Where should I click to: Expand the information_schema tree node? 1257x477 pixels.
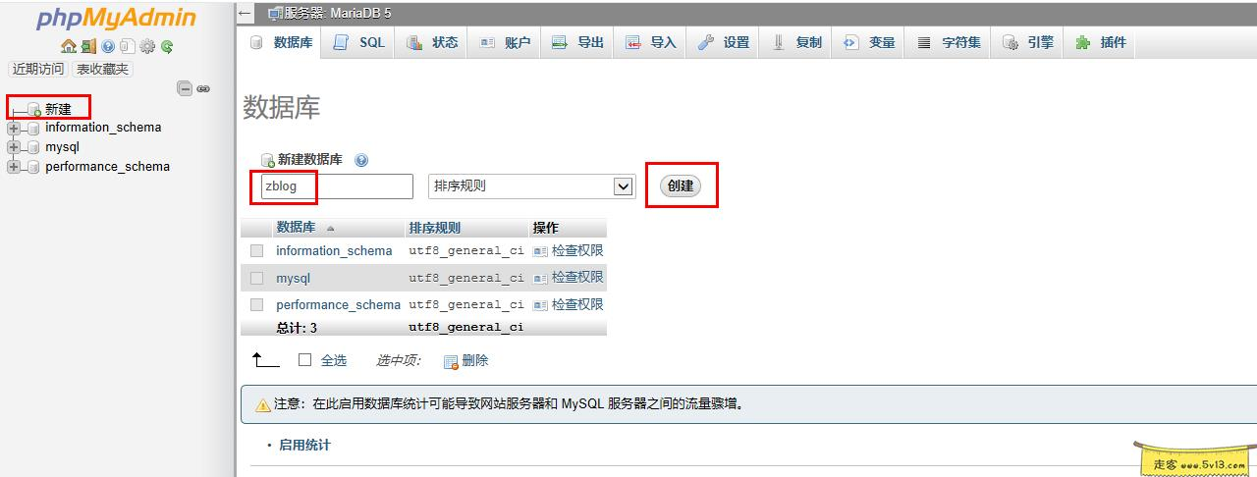point(14,128)
